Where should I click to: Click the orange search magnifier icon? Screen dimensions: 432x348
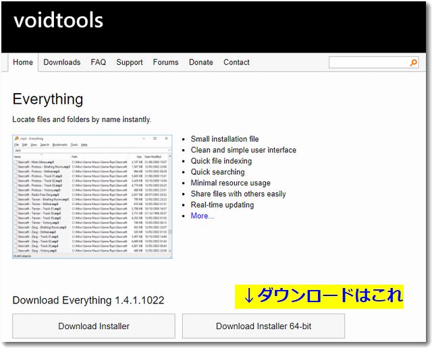(413, 63)
